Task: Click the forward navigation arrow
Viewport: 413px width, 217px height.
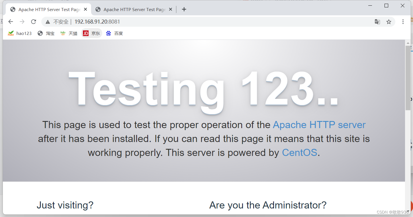Action: tap(22, 22)
